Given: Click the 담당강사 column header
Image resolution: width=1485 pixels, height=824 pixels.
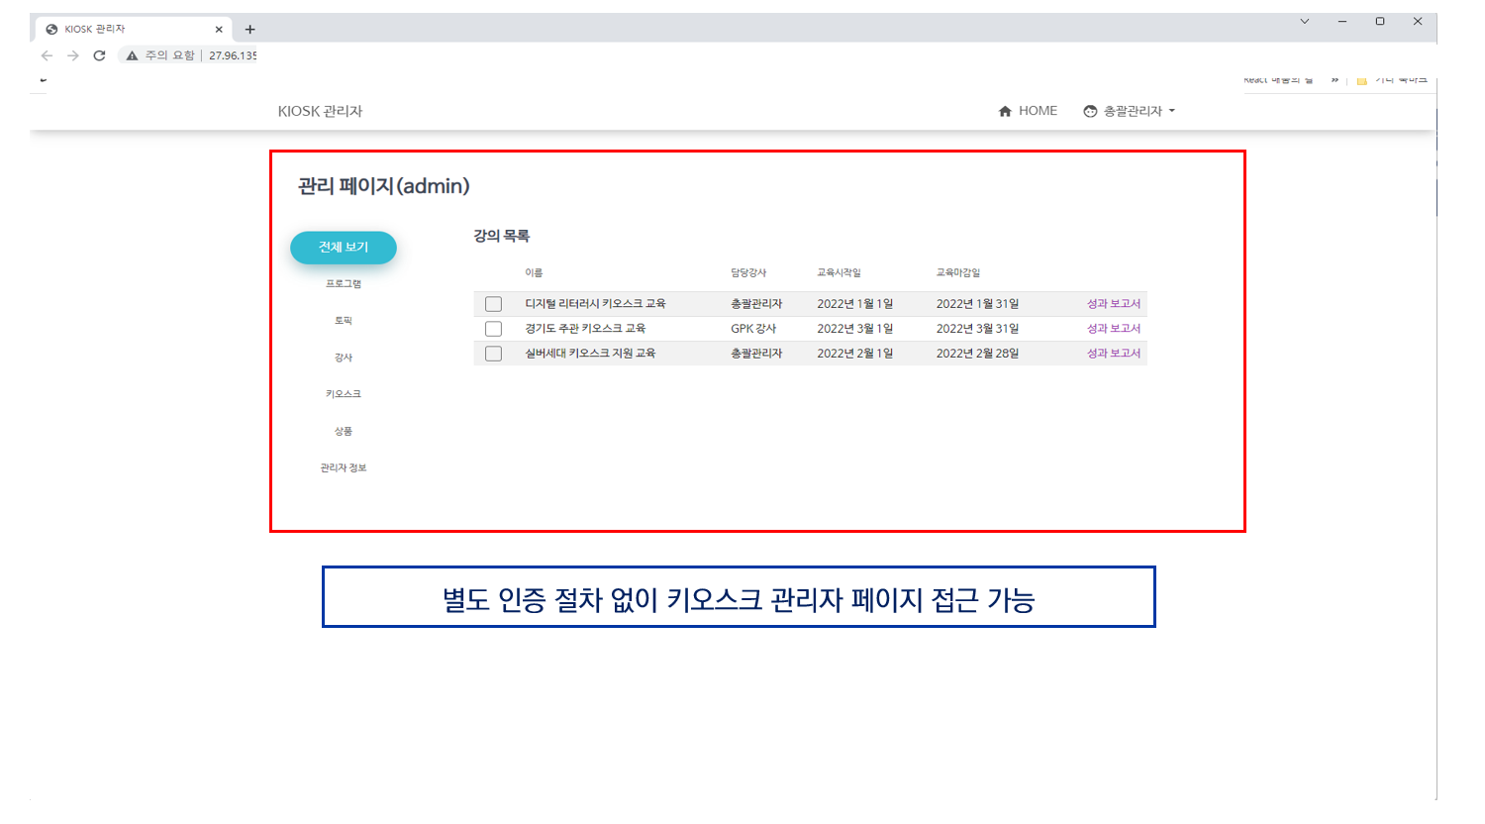Looking at the screenshot, I should click(x=748, y=273).
